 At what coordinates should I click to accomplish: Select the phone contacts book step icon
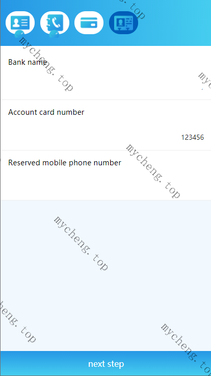pyautogui.click(x=55, y=23)
